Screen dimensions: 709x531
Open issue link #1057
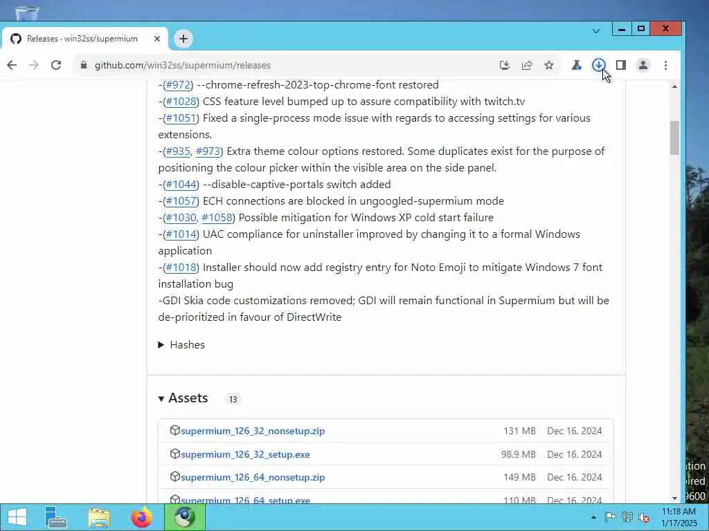point(181,201)
